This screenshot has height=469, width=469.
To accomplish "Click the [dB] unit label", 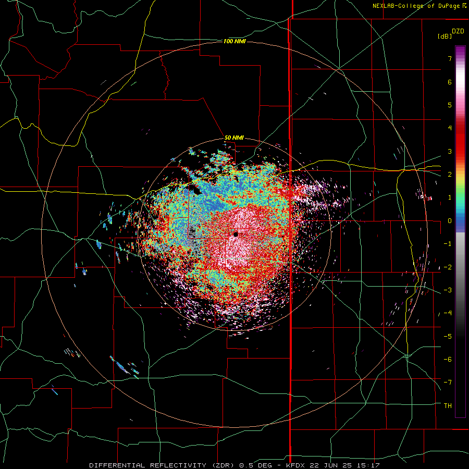I will pos(445,36).
